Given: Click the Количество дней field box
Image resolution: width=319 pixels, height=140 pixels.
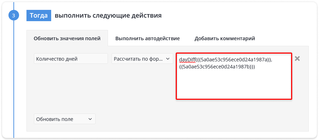Looking at the screenshot, I should click(x=71, y=59).
